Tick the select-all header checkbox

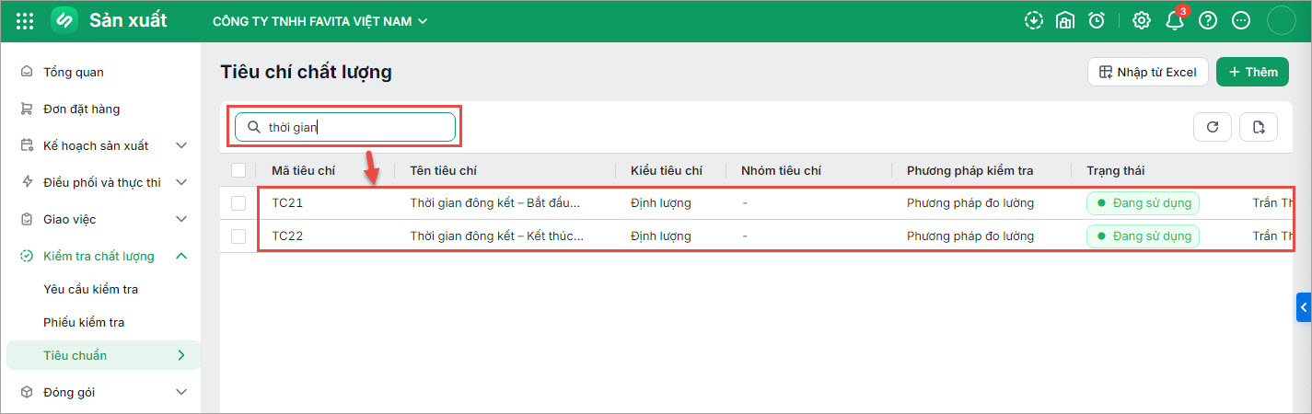[238, 170]
